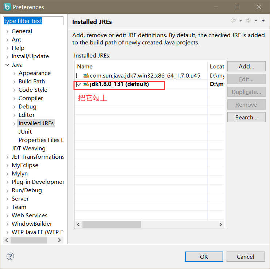
Task: Select Installed JREs tree item
Action: (x=36, y=123)
